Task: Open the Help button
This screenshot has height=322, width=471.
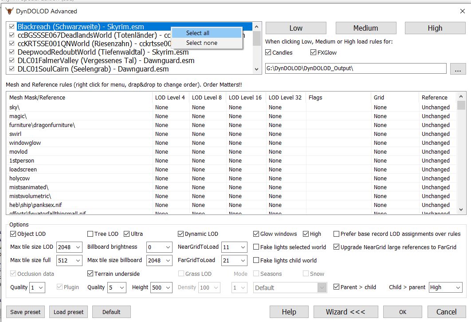Action: 289,312
